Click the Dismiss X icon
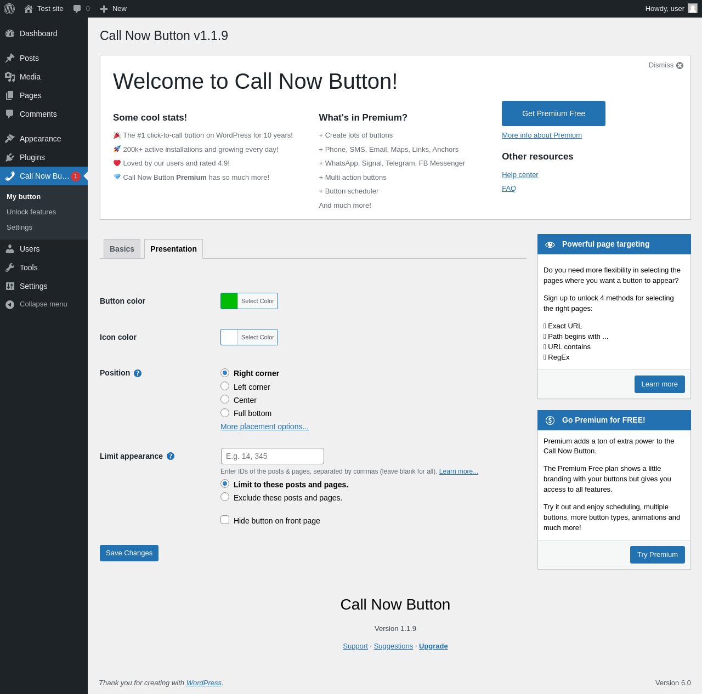 680,65
